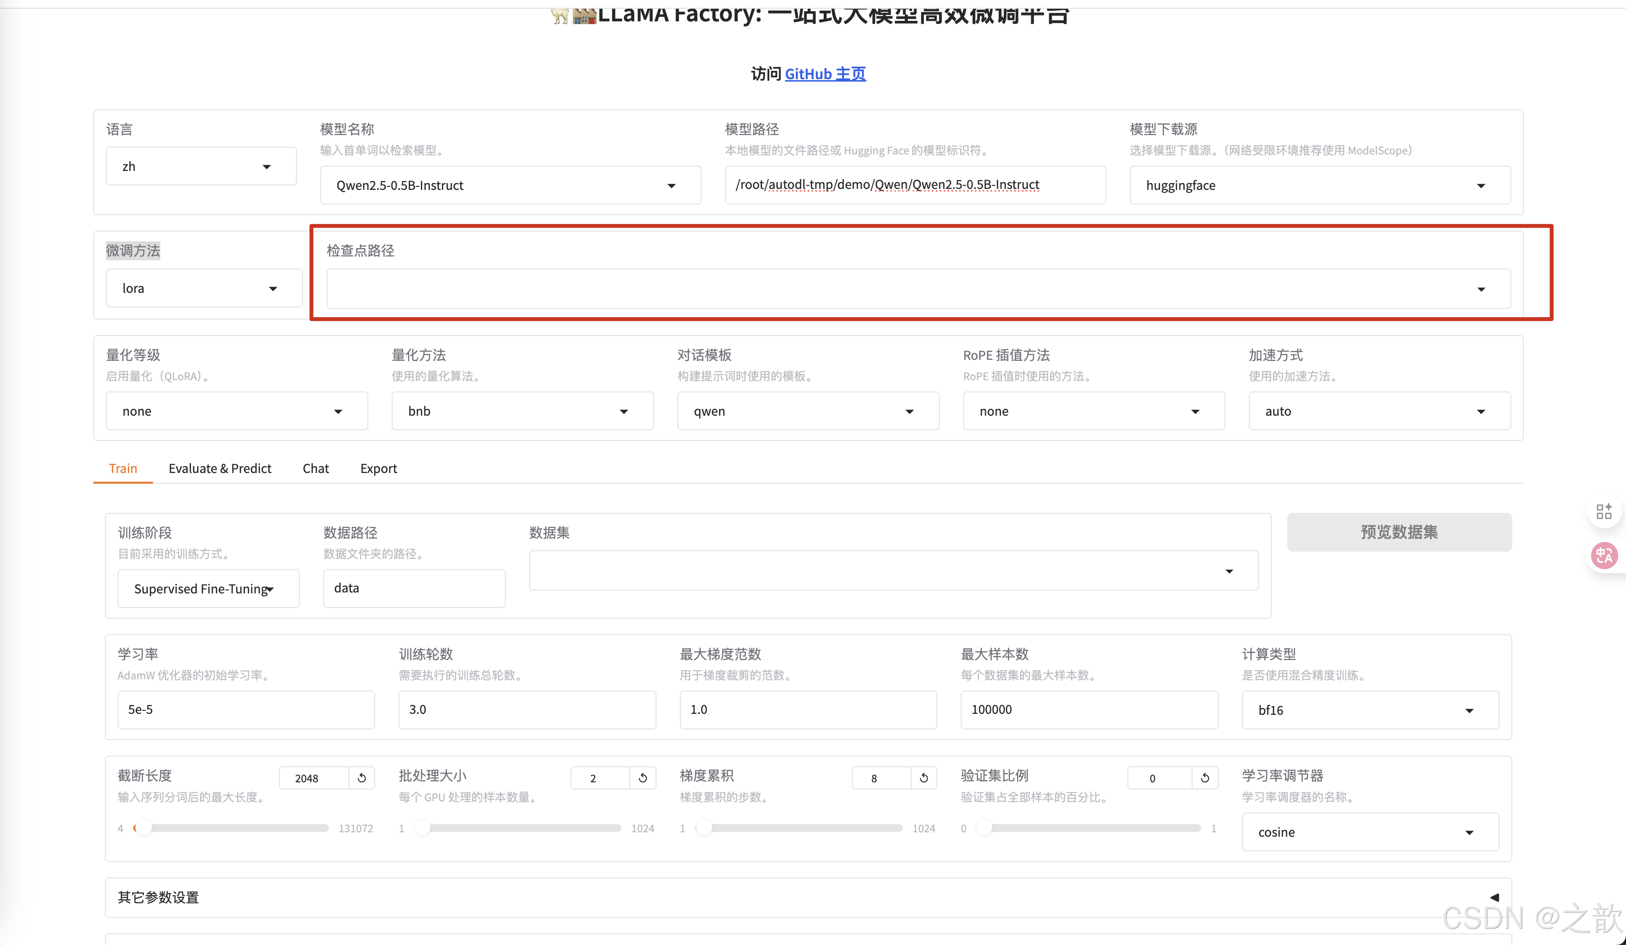1626x945 pixels.
Task: Click the 最大梯度范数 1.0 input field
Action: (808, 709)
